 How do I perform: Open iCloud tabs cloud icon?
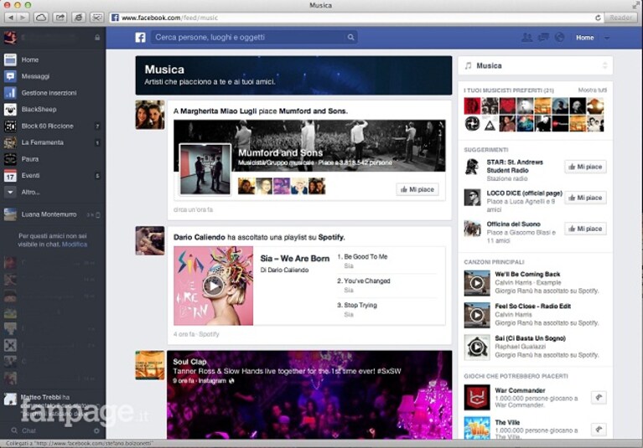(x=40, y=18)
